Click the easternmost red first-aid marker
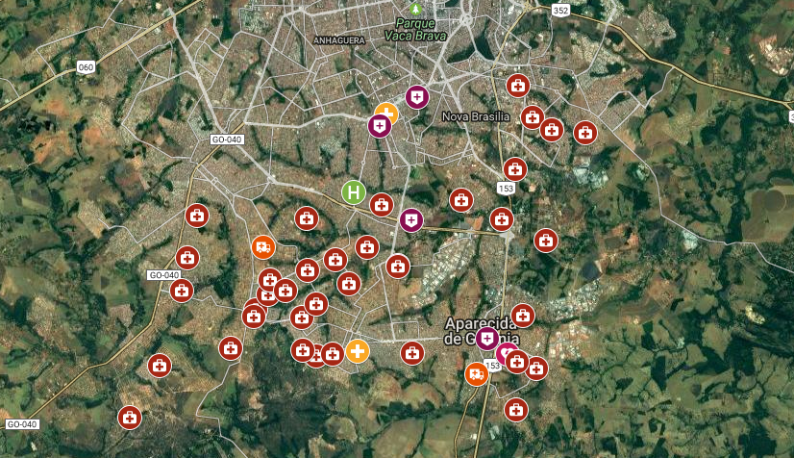The height and width of the screenshot is (458, 794). (585, 133)
